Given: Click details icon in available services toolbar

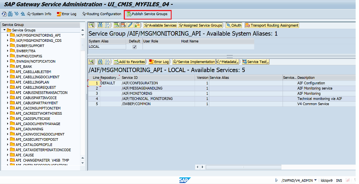Looking at the screenshot, I should 92,62.
